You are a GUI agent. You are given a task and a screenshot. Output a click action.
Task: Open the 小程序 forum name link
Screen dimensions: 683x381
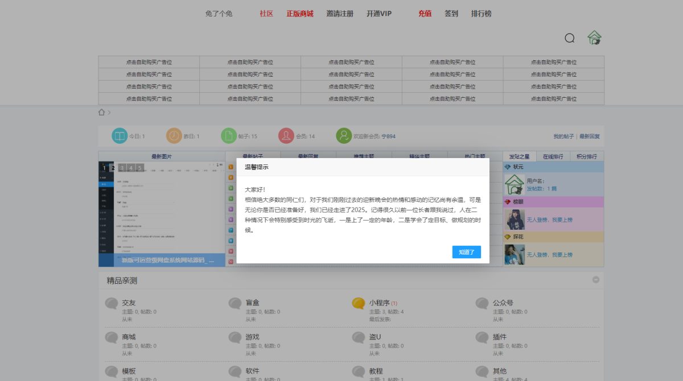click(378, 303)
